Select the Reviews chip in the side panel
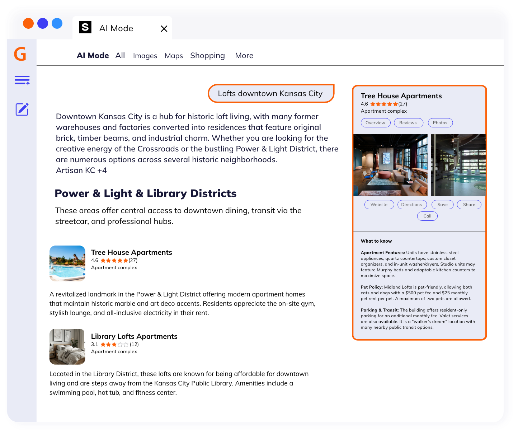 (x=409, y=123)
